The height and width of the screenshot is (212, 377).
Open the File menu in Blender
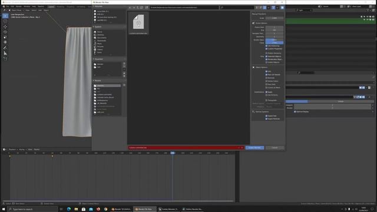click(8, 6)
